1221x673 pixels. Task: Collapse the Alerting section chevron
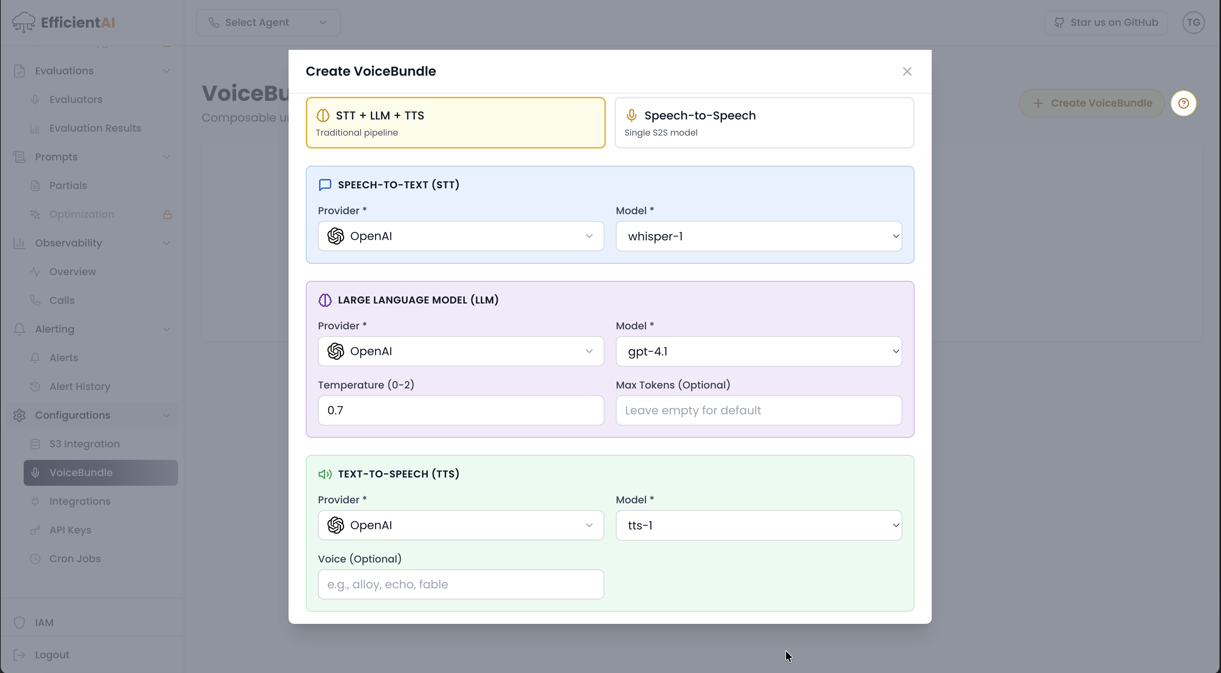[167, 329]
